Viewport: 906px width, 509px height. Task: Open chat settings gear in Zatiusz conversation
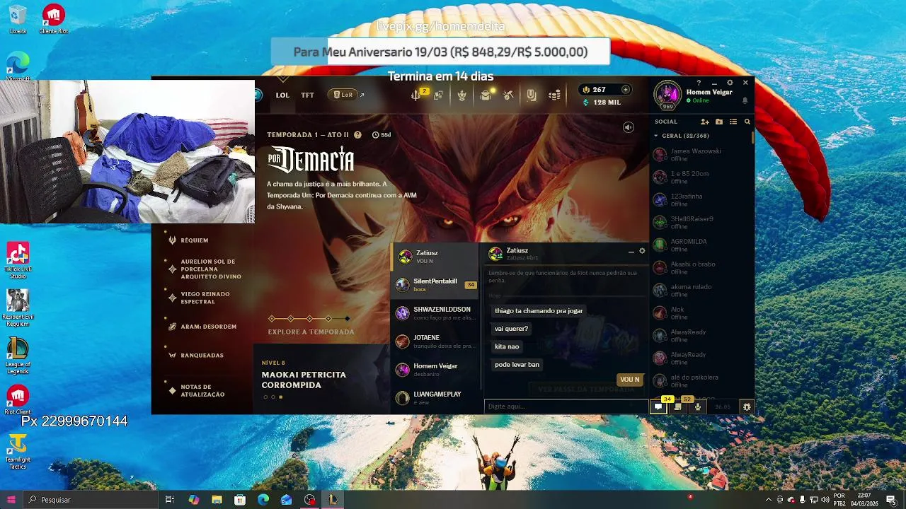click(642, 251)
